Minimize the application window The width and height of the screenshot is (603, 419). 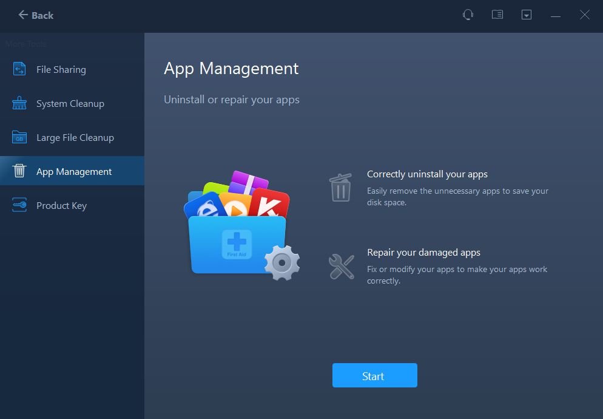point(555,15)
